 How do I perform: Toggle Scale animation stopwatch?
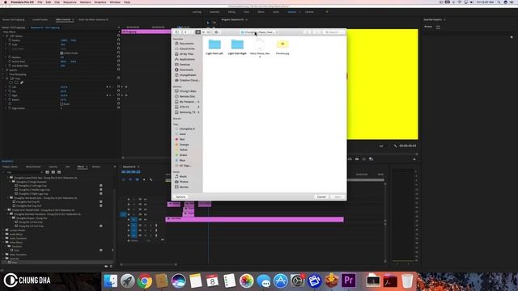10,44
